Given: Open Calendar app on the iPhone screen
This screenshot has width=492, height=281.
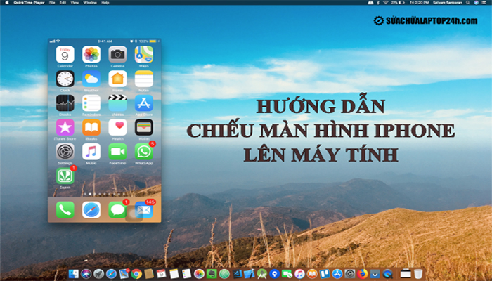Looking at the screenshot, I should pyautogui.click(x=65, y=55).
